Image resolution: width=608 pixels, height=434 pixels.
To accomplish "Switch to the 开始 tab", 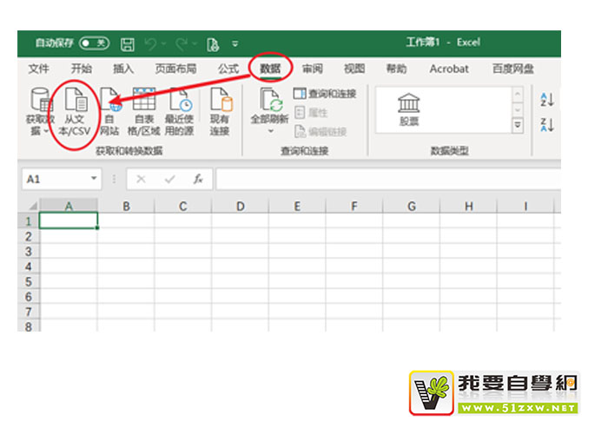I will pos(81,69).
